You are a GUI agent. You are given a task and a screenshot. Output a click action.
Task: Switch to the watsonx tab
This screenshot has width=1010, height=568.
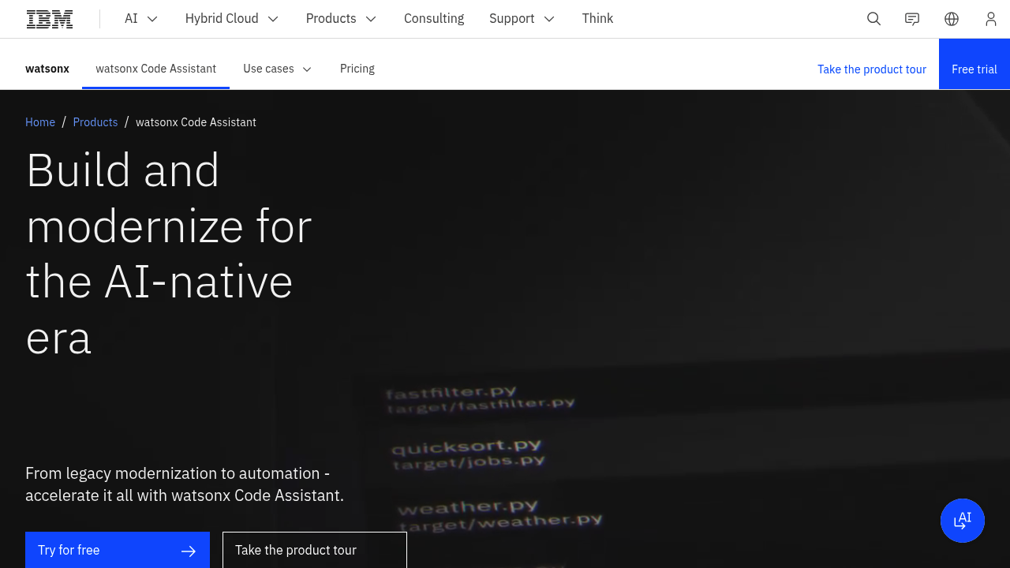(47, 69)
